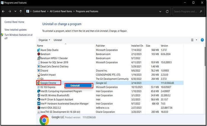This screenshot has height=126, width=207.
Task: Click the Oracle Corporation publisher cell
Action: coord(105,112)
